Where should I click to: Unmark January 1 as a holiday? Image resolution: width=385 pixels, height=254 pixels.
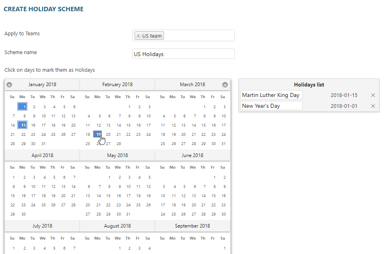click(23, 106)
